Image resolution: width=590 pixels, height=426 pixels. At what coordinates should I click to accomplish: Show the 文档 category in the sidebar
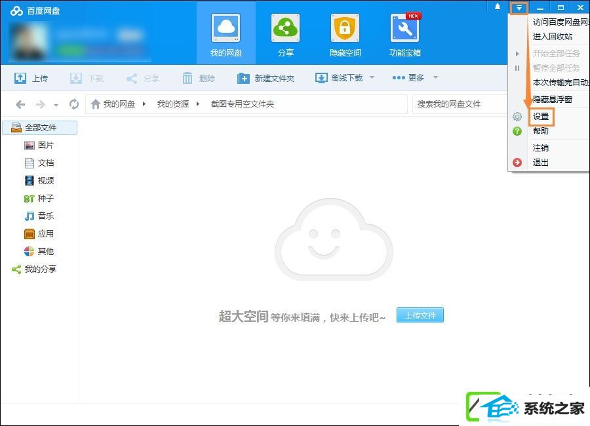tap(39, 163)
